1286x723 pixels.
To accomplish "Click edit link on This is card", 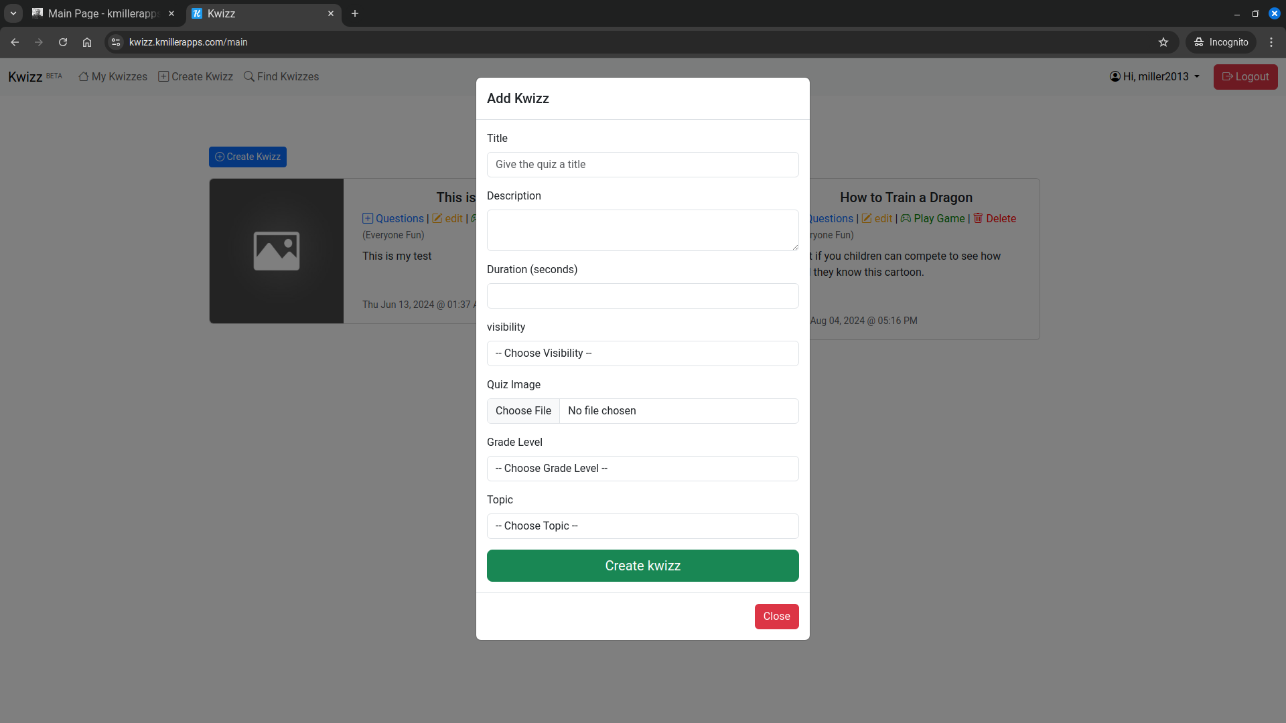I will click(447, 219).
